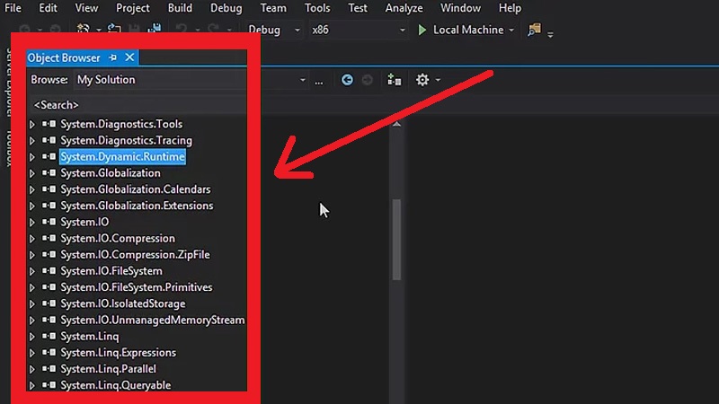Open the Edit menu
Viewport: 719px width, 404px height.
pos(48,8)
